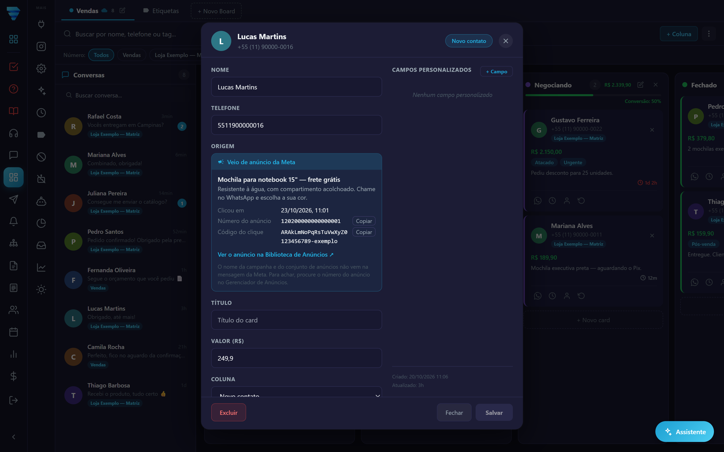Image resolution: width=724 pixels, height=452 pixels.
Task: Click the Excluir button
Action: coord(229,413)
